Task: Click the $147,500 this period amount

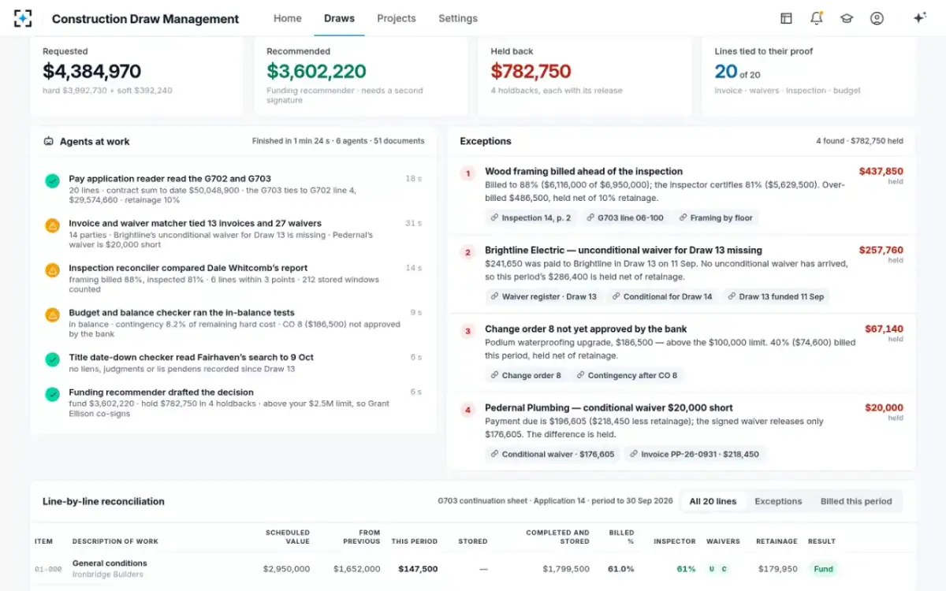Action: (x=418, y=568)
